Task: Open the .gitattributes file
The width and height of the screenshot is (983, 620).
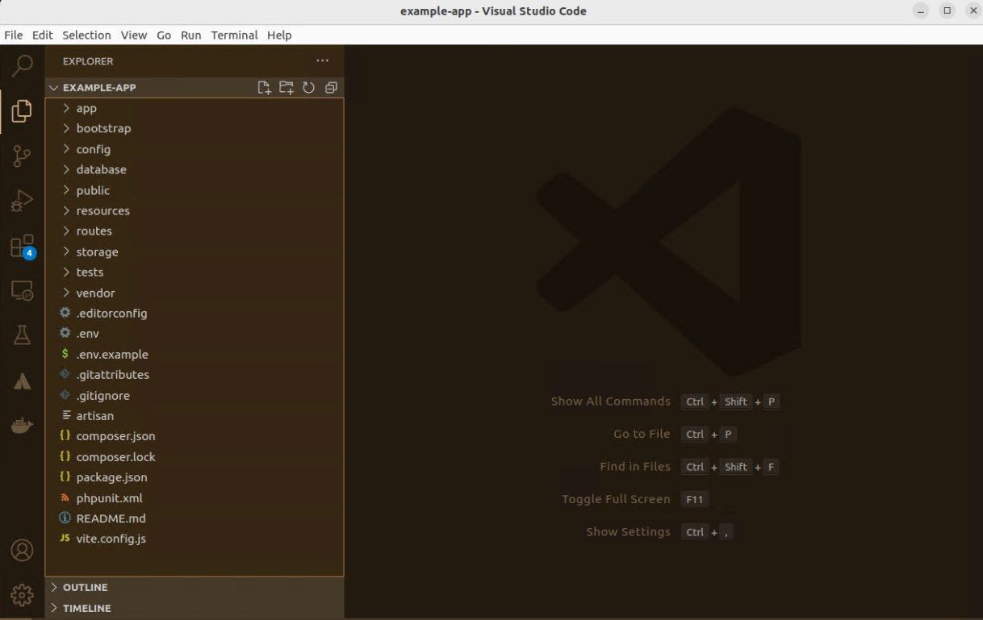Action: pyautogui.click(x=195, y=374)
